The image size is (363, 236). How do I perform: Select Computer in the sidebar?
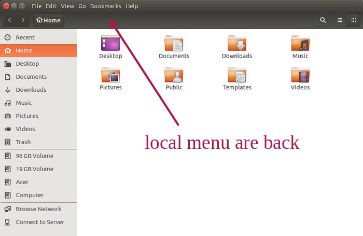click(x=38, y=195)
